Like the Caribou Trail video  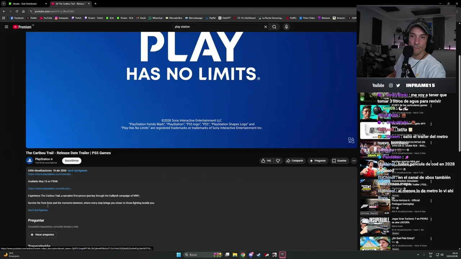click(x=266, y=161)
